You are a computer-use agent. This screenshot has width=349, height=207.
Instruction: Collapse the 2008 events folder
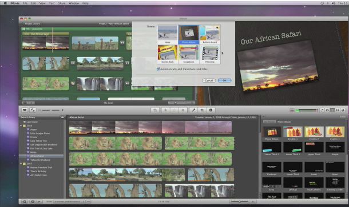tap(21, 125)
